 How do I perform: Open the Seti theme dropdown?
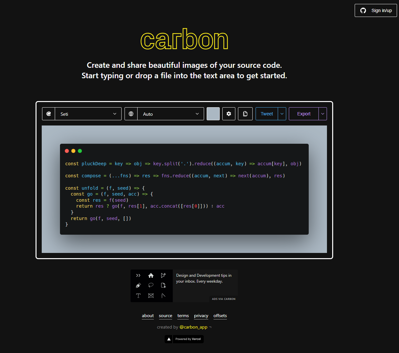pos(88,114)
